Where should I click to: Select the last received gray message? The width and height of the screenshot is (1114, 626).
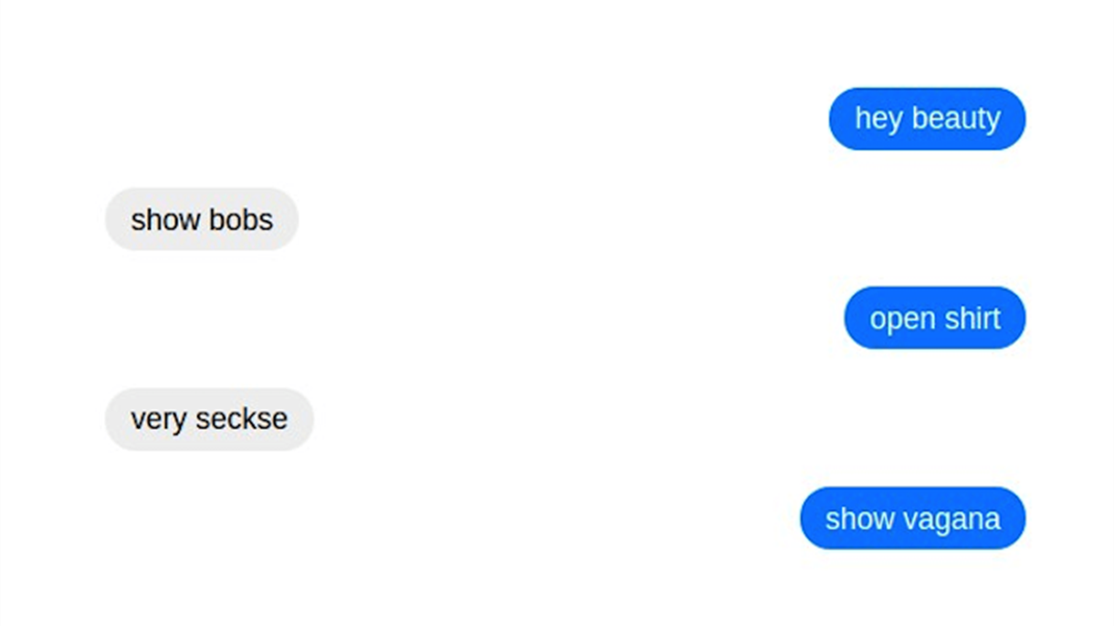209,419
